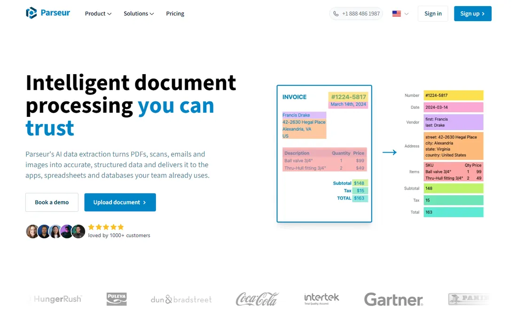Click the last customer avatar
Viewport: 517px width, 323px height.
coord(78,231)
